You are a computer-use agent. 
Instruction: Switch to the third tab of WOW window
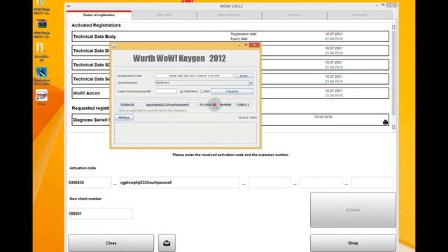click(229, 15)
